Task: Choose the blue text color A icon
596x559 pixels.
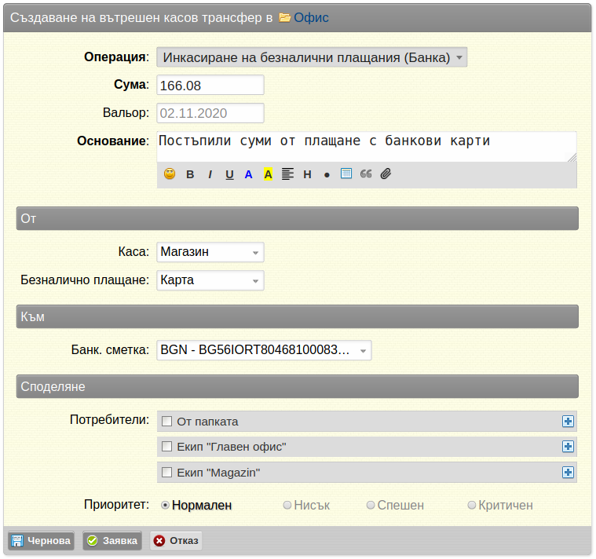Action: [x=248, y=174]
